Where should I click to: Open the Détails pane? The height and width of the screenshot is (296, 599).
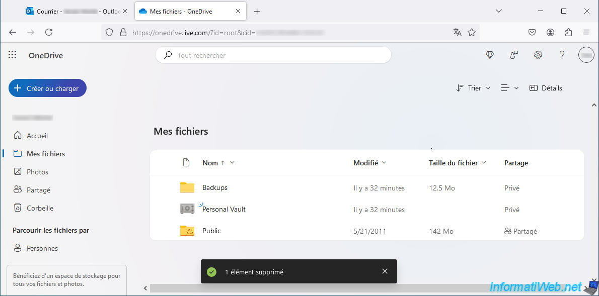pos(546,88)
